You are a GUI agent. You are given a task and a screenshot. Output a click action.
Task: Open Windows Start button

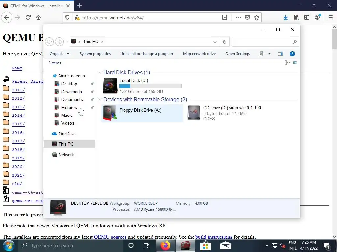click(x=8, y=245)
